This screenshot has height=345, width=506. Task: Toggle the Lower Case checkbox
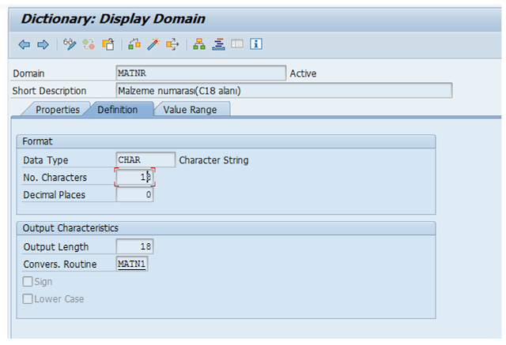(28, 299)
